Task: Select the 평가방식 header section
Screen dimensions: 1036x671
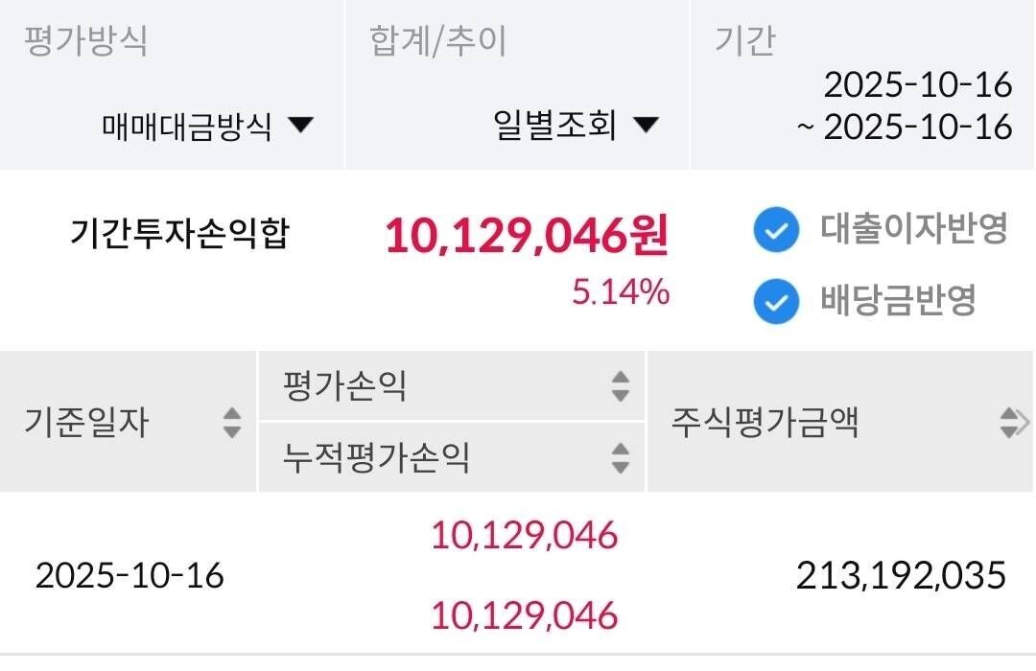Action: coord(83,40)
